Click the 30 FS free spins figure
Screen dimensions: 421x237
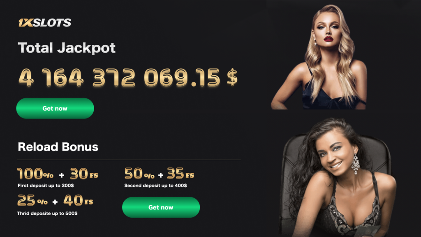tap(84, 174)
